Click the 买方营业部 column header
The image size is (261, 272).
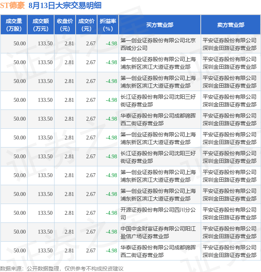(x=160, y=25)
